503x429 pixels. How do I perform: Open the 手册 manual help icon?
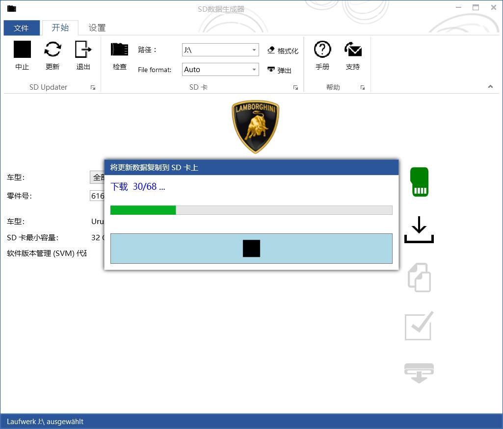[x=322, y=50]
